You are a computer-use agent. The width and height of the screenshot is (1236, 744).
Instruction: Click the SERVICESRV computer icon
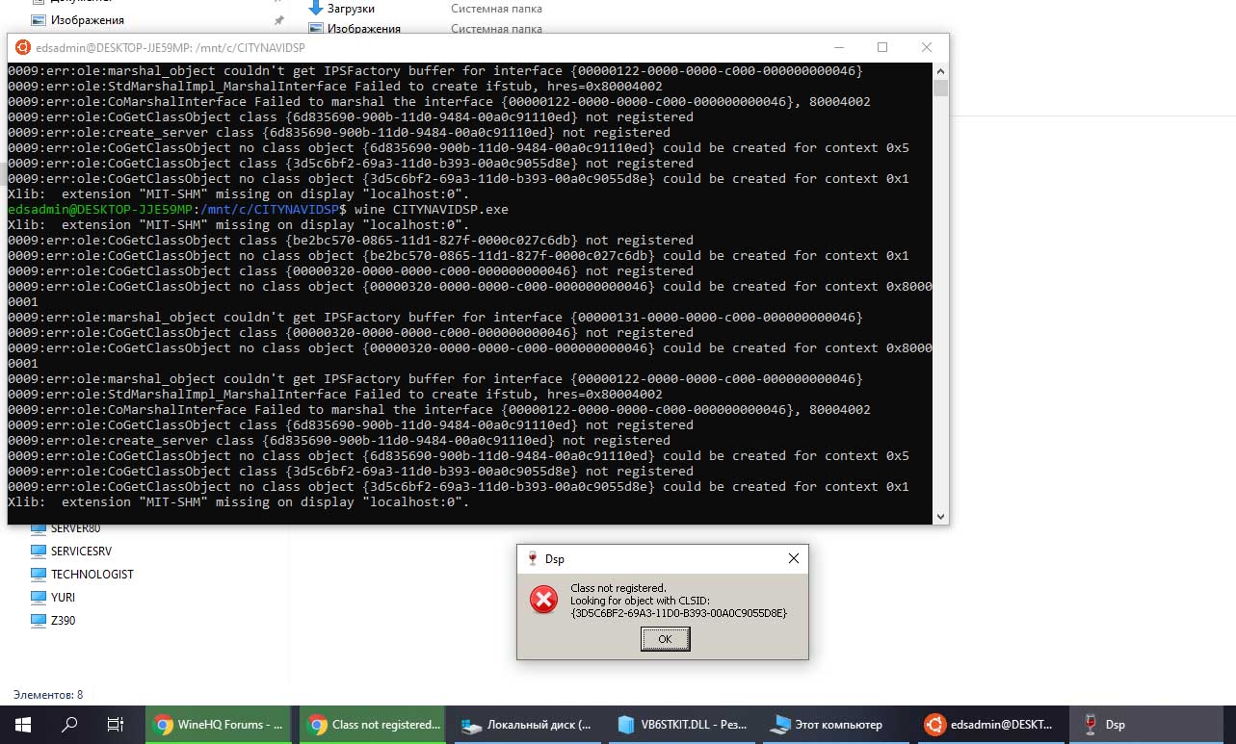(x=39, y=552)
